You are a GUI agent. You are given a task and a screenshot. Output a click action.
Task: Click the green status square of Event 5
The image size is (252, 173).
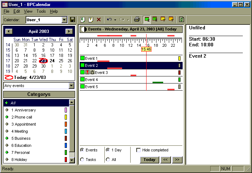pos(82,86)
